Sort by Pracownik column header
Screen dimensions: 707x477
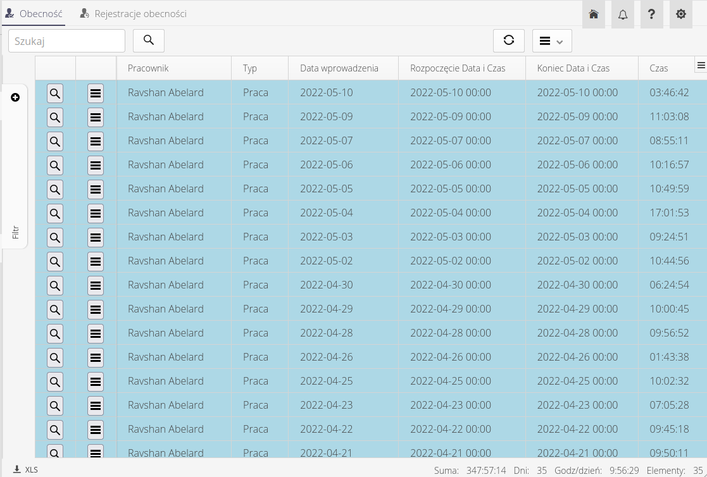148,68
